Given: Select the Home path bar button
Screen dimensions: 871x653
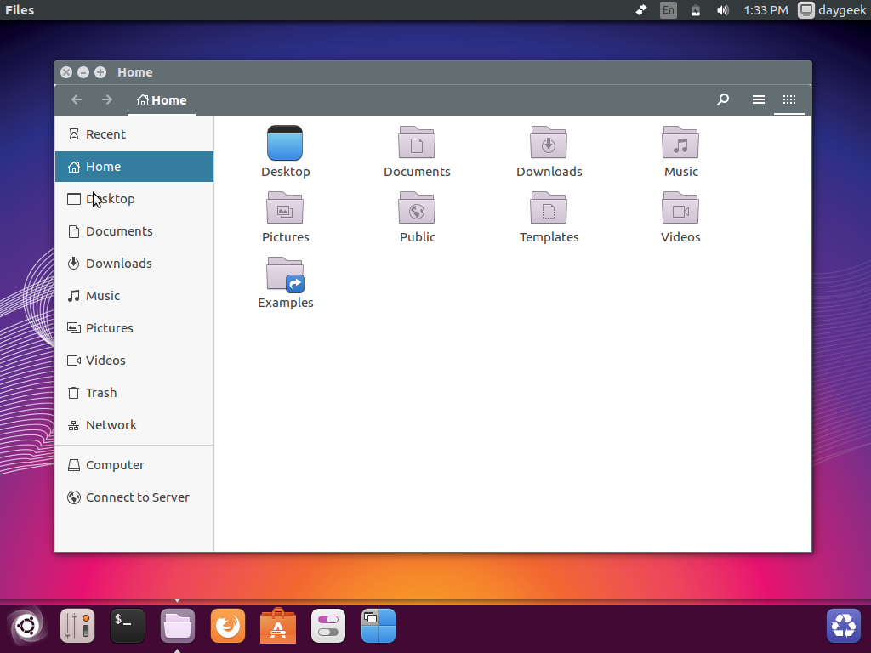Looking at the screenshot, I should click(162, 100).
